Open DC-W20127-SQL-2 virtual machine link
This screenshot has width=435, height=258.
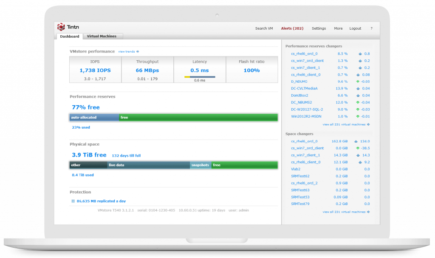click(307, 109)
